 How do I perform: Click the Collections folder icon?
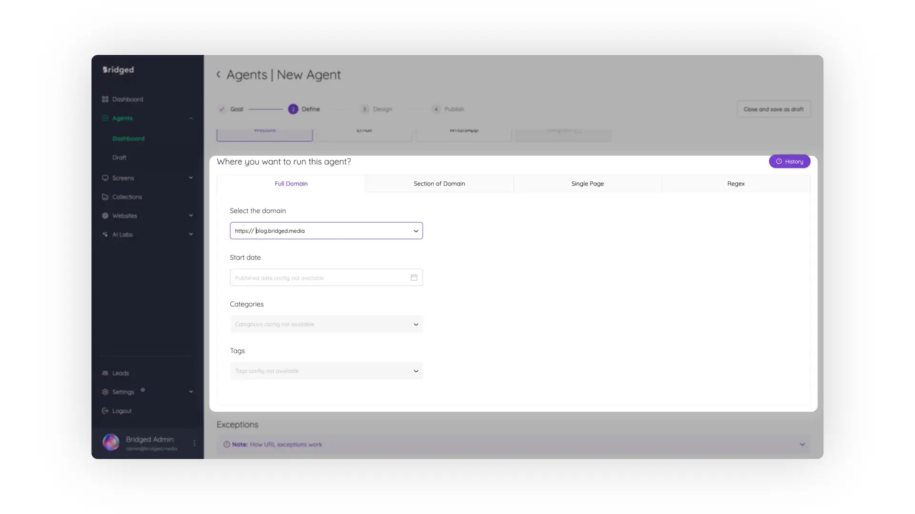point(105,197)
